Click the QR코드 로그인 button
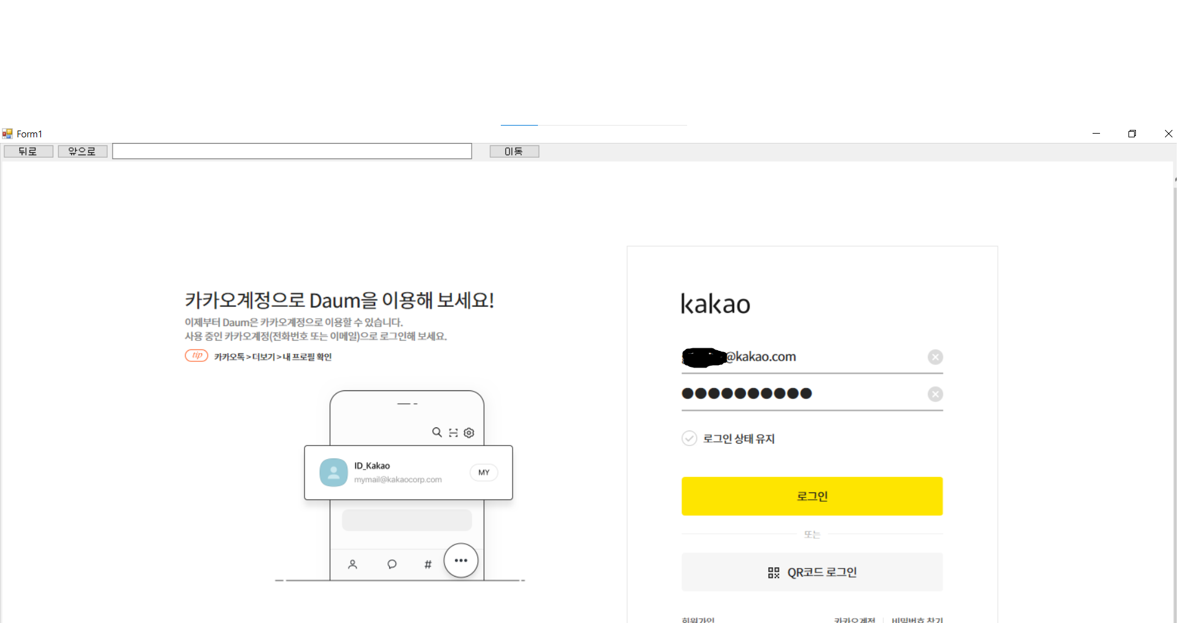Viewport: 1178px width, 623px height. tap(812, 572)
